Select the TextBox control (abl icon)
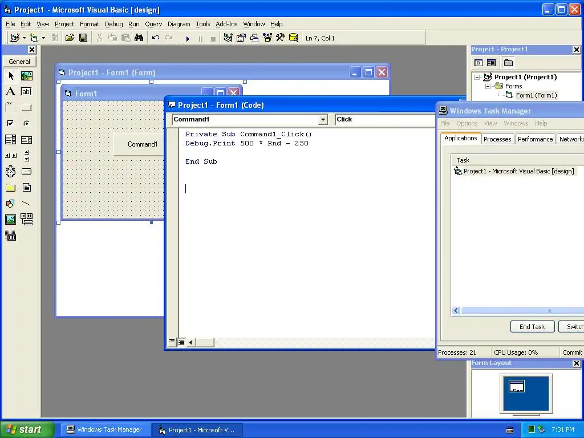Screen dimensions: 584x438 pyautogui.click(x=26, y=92)
